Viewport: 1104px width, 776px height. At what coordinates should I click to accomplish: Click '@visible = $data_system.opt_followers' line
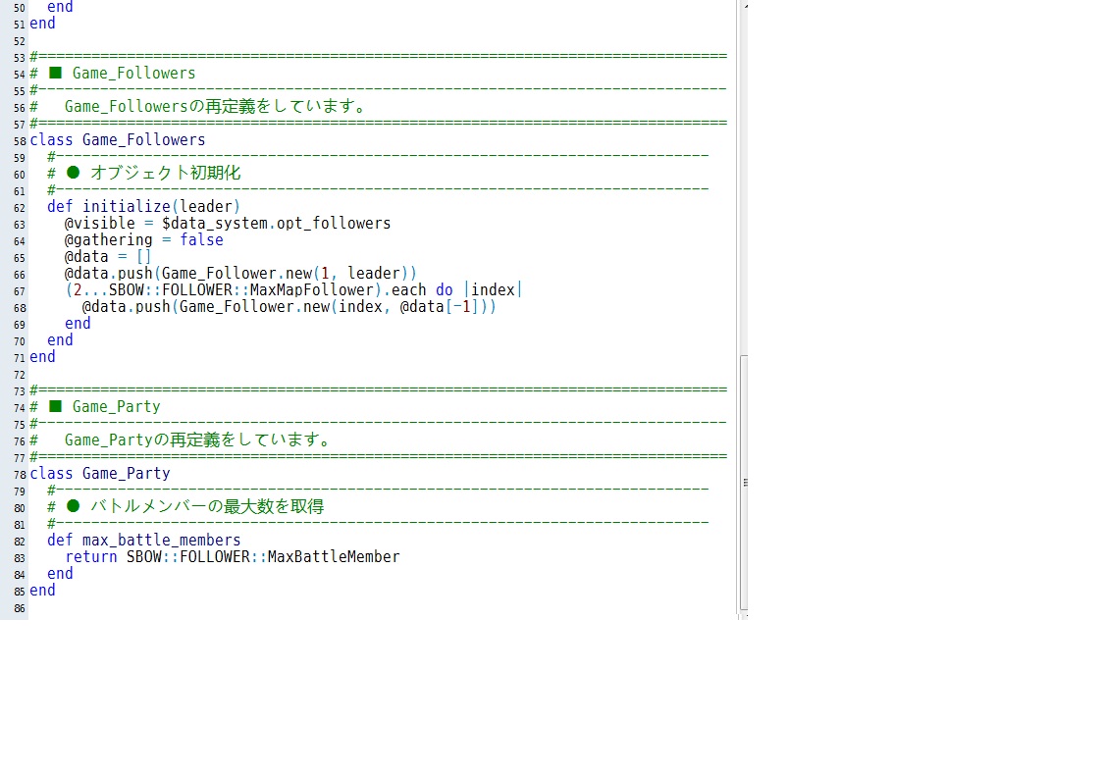[x=228, y=224]
